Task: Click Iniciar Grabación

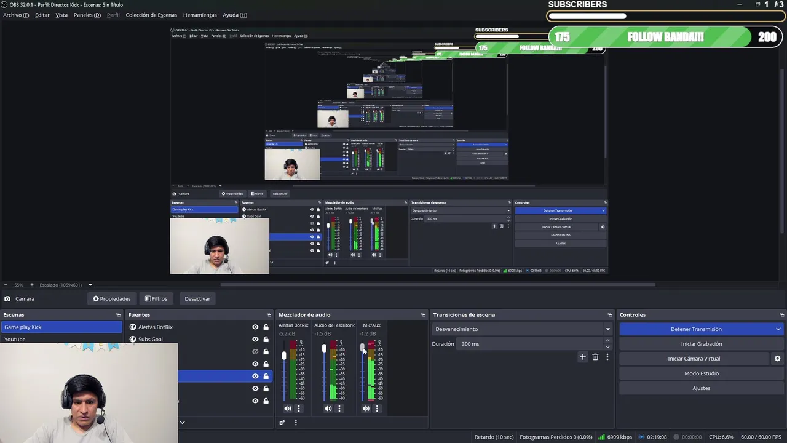Action: coord(702,344)
